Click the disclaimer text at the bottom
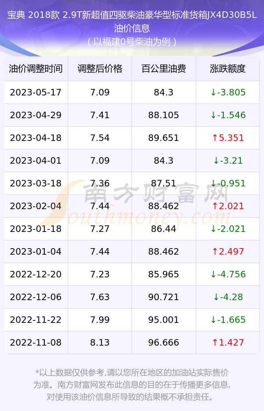 click(132, 385)
